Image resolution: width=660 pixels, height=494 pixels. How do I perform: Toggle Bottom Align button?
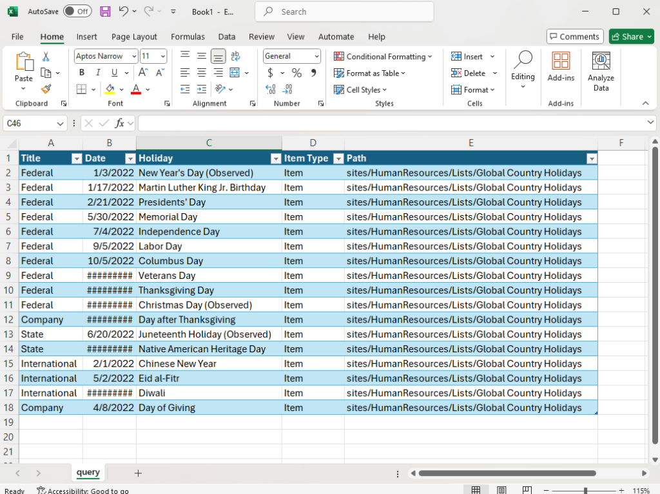tap(218, 55)
